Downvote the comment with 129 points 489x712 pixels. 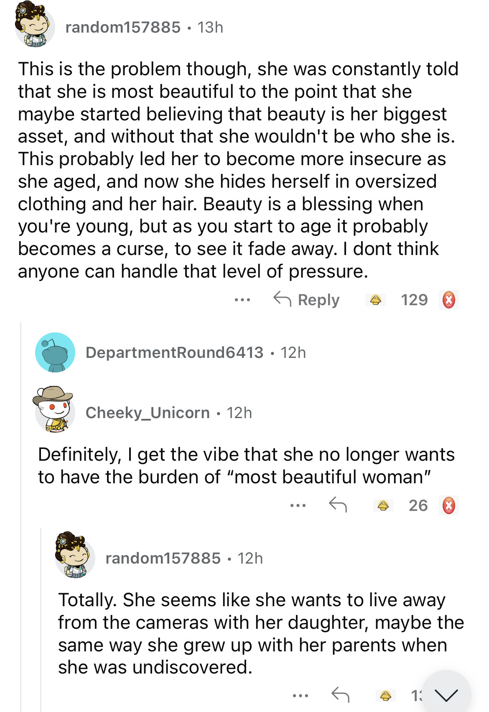448,300
